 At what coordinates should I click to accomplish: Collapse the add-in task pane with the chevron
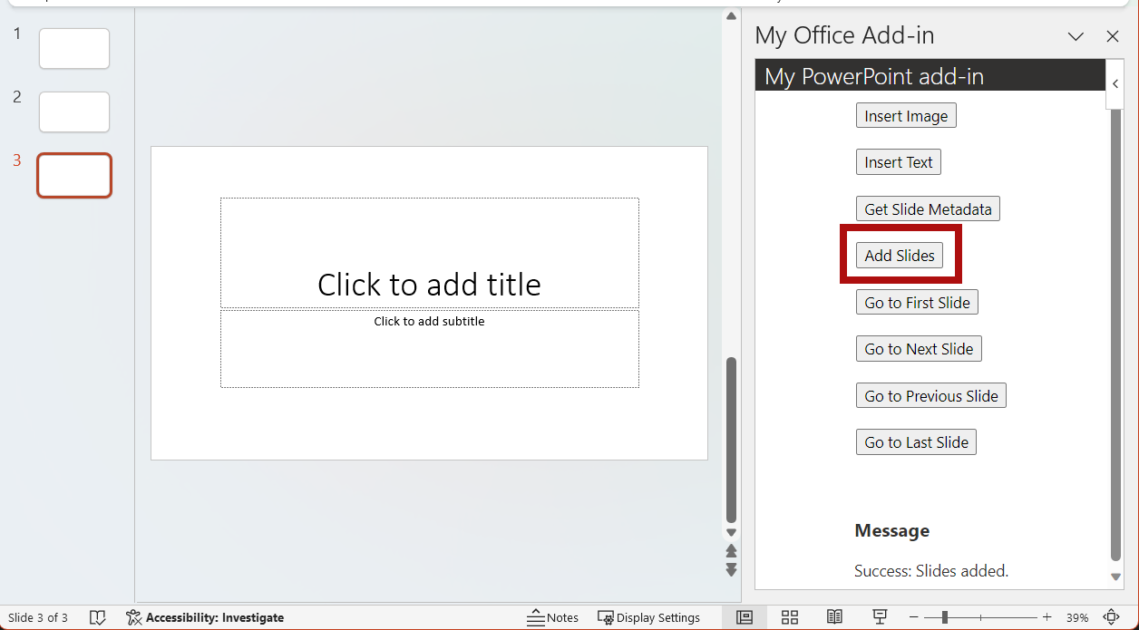[x=1115, y=83]
